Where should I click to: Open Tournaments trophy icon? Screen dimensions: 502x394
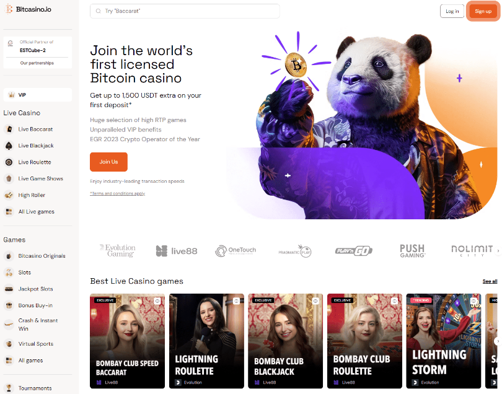9,388
